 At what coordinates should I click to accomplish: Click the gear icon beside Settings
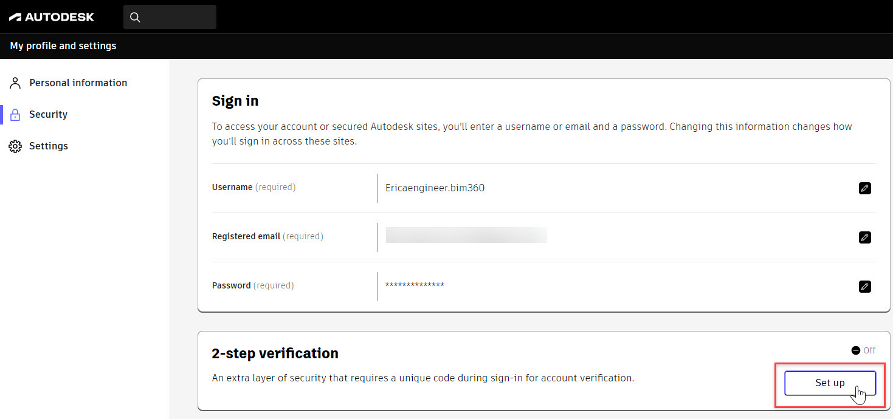tap(15, 146)
